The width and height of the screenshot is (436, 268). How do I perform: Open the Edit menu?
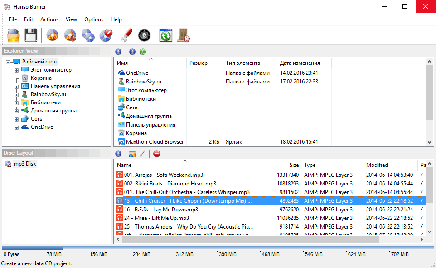tap(29, 19)
